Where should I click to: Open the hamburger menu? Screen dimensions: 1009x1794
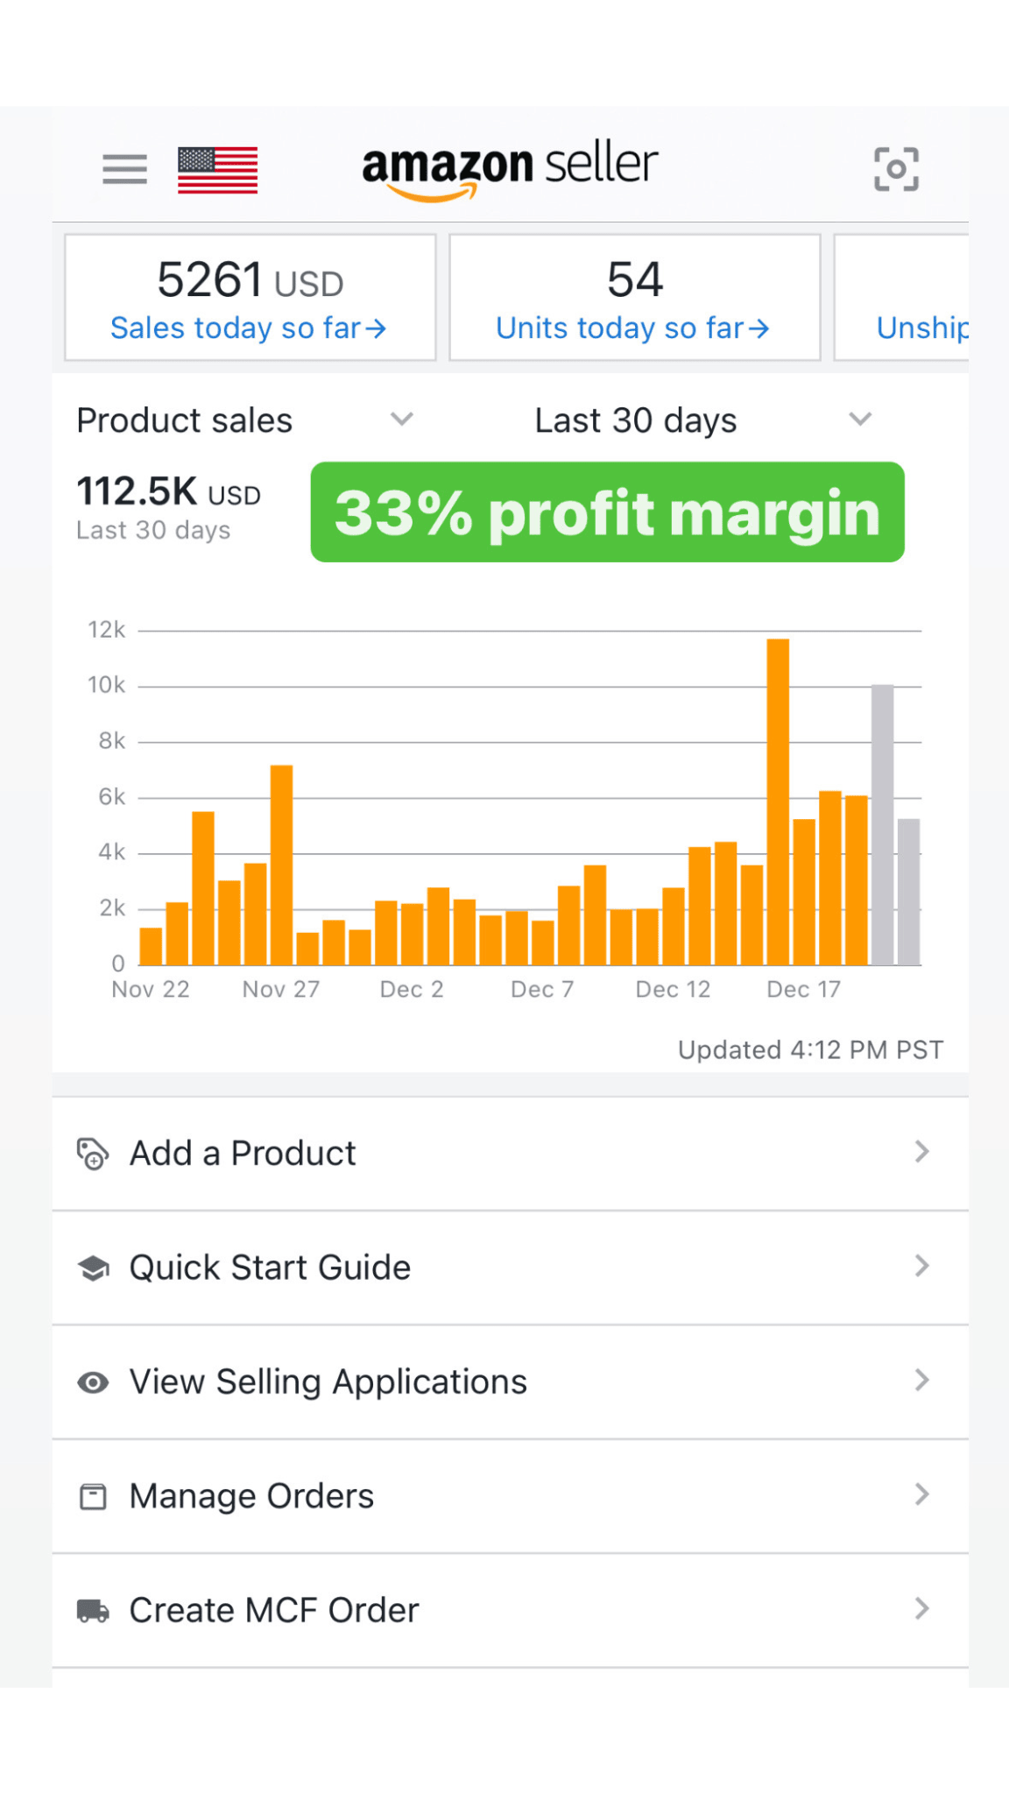pyautogui.click(x=124, y=169)
